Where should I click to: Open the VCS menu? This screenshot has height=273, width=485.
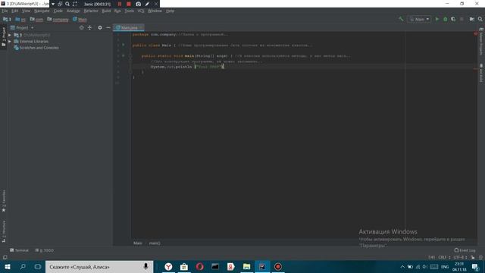(141, 11)
